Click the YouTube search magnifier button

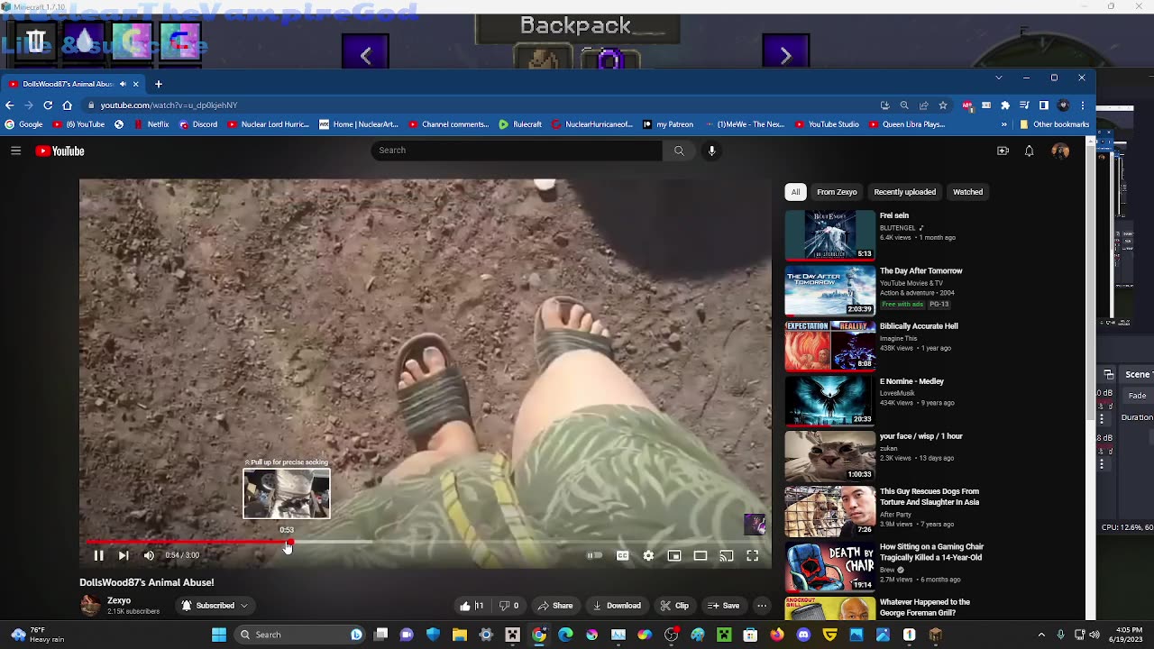[x=679, y=151]
